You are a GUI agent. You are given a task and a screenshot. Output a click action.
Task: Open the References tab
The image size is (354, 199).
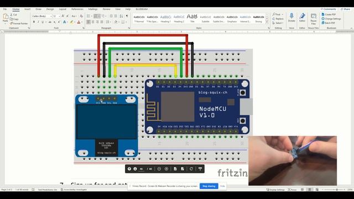coord(77,9)
